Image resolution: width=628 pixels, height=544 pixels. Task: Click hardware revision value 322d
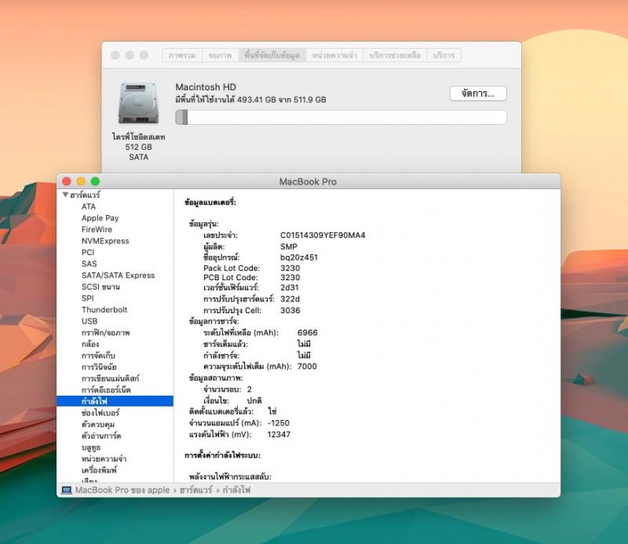coord(290,299)
